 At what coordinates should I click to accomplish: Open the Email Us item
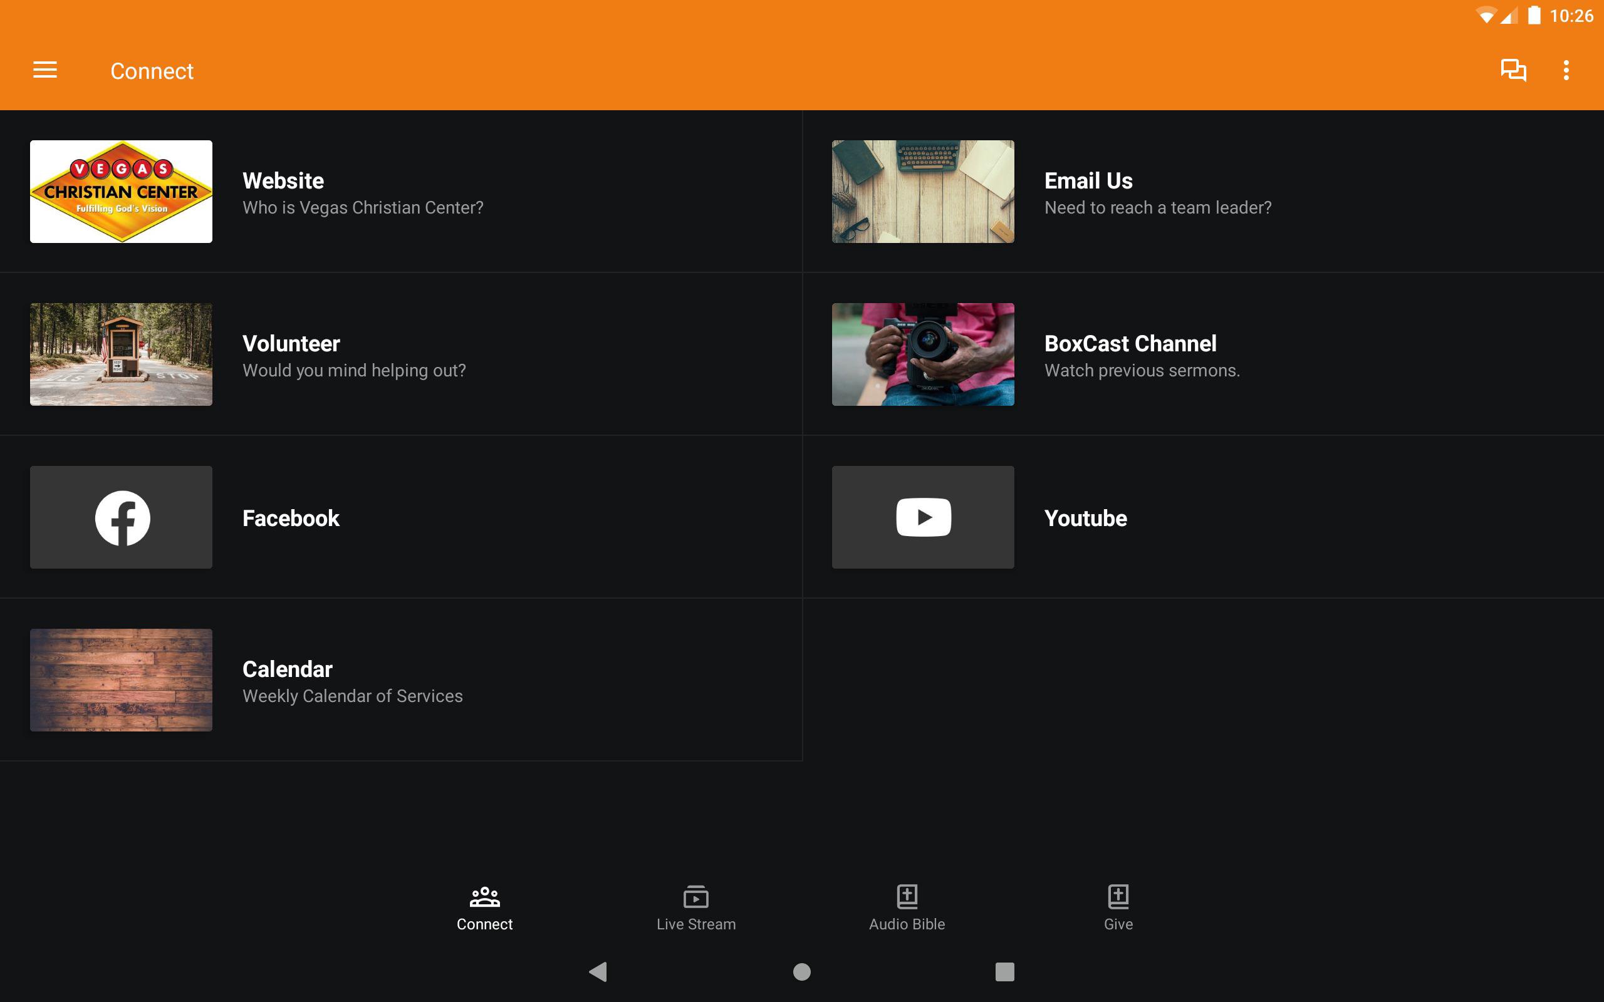pos(1088,181)
